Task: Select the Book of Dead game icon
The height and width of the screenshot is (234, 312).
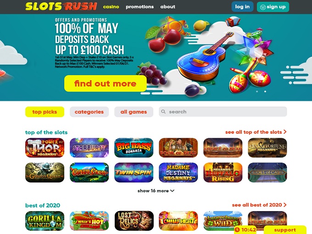Action: coord(178,148)
